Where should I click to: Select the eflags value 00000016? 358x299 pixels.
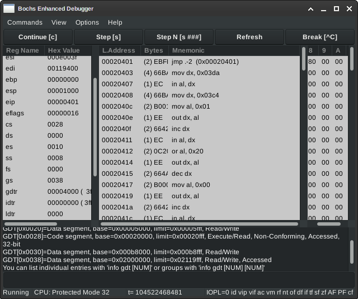pos(63,113)
